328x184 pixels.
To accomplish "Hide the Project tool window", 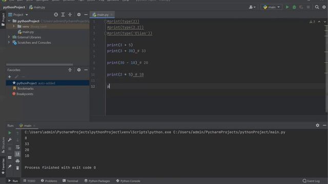I will click(86, 15).
